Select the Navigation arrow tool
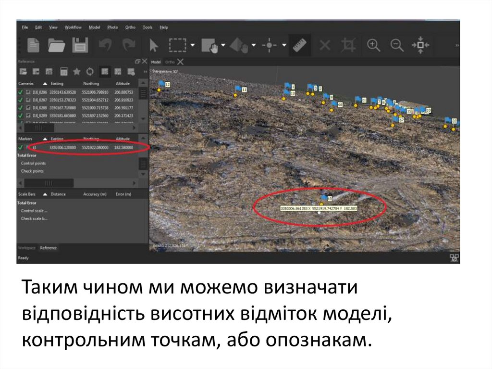492x369 pixels. click(154, 45)
